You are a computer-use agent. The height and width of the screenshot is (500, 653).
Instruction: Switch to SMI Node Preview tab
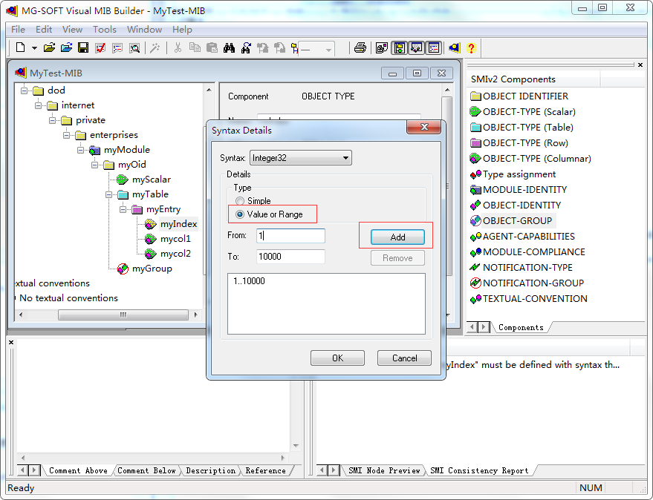(x=384, y=470)
